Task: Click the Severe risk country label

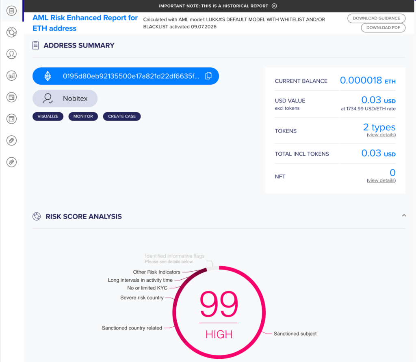Action: (x=142, y=298)
